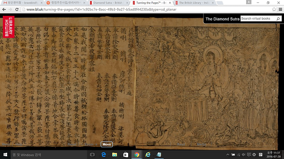Close the Diamond Sutra - British tab
Image resolution: width=284 pixels, height=159 pixels.
127,3
